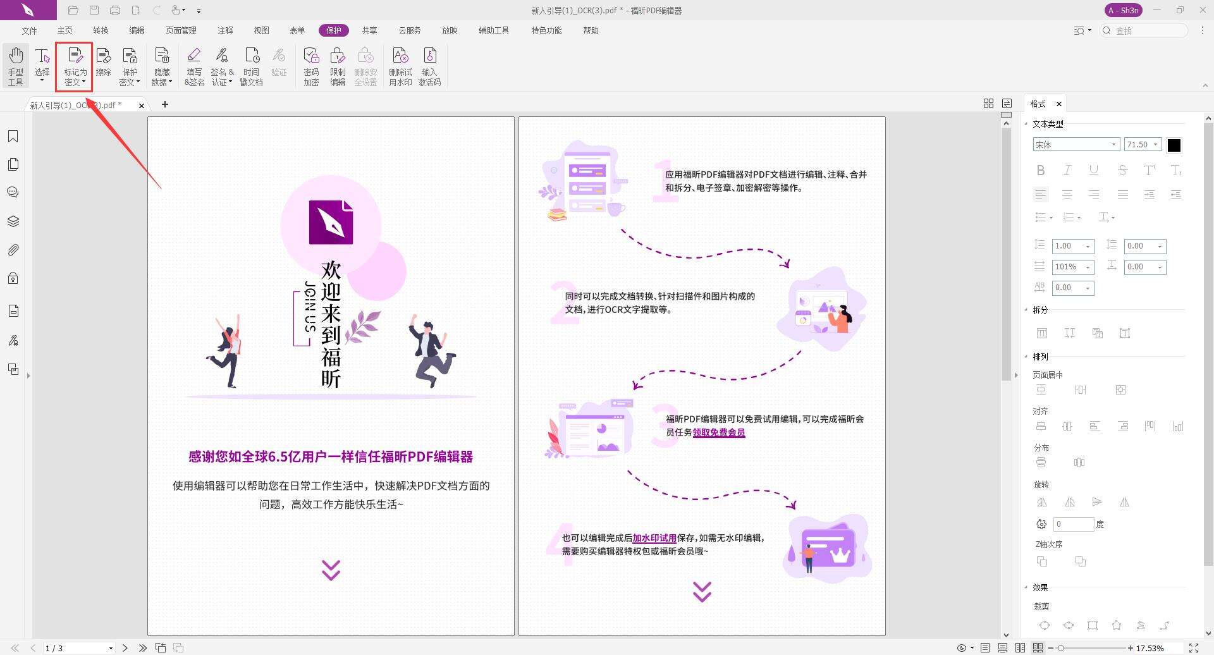Click 输入激活码 enter activation code

[x=429, y=66]
